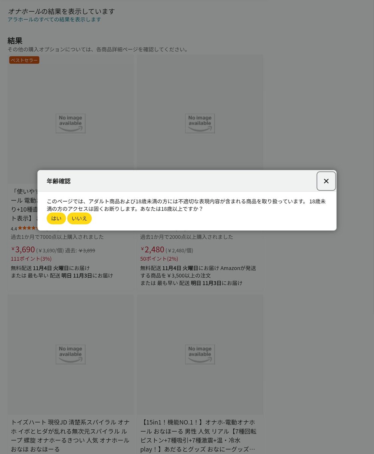Click the ベストセラー badge
This screenshot has width=374, height=454.
[24, 60]
